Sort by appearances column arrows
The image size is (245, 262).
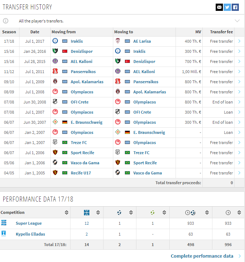98,212
